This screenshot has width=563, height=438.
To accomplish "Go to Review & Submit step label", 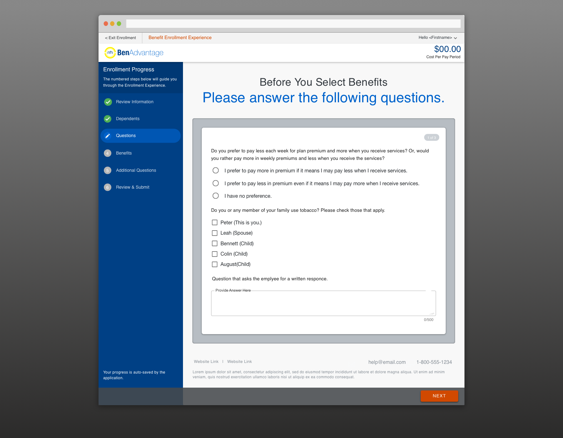I will pyautogui.click(x=133, y=187).
